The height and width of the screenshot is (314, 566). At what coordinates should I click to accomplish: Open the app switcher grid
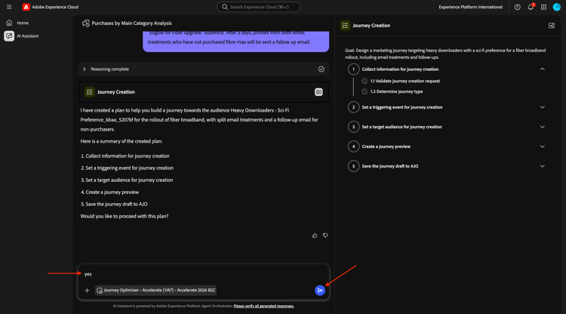click(x=543, y=7)
